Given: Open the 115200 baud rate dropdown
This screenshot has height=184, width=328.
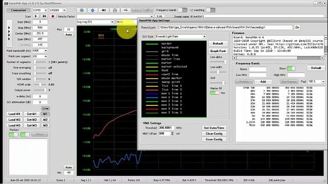Looking at the screenshot, I should tap(57, 10).
